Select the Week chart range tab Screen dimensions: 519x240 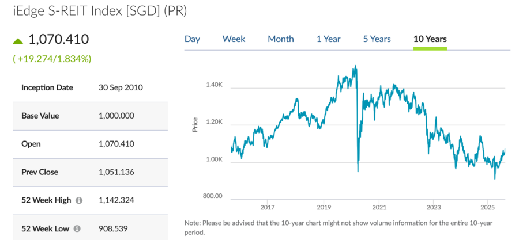(x=234, y=39)
